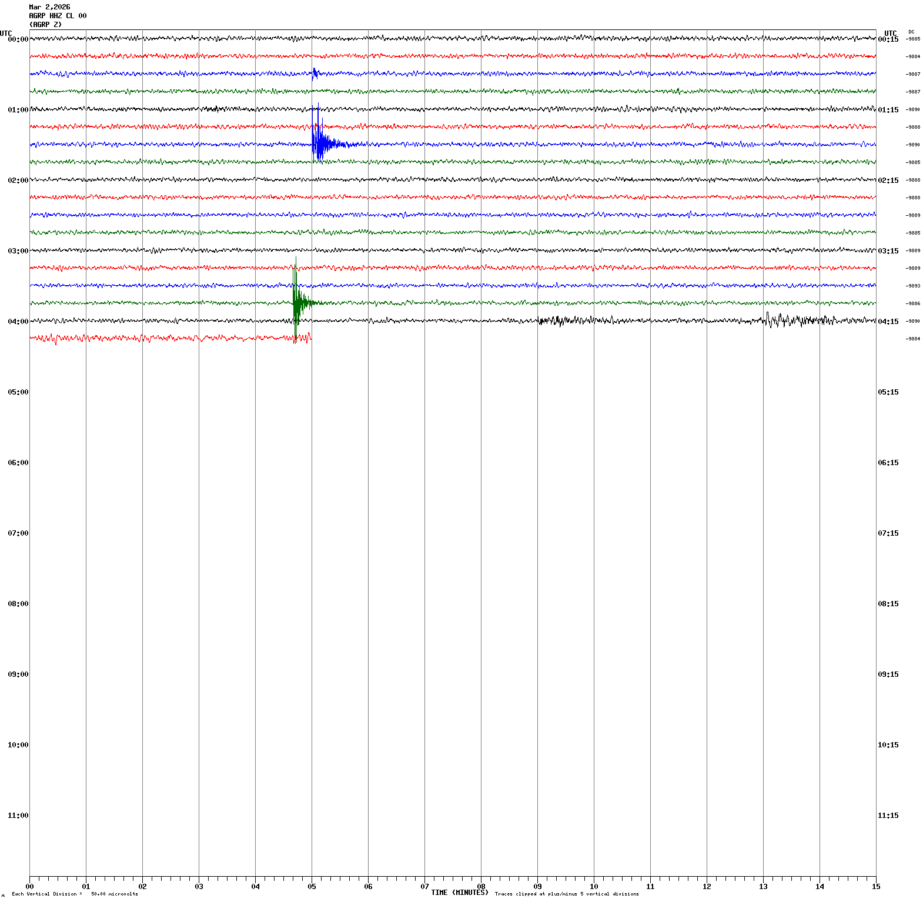The height and width of the screenshot is (902, 923).
Task: Click the 'AGRP HHZ CL 00' station label
Action: 58,16
